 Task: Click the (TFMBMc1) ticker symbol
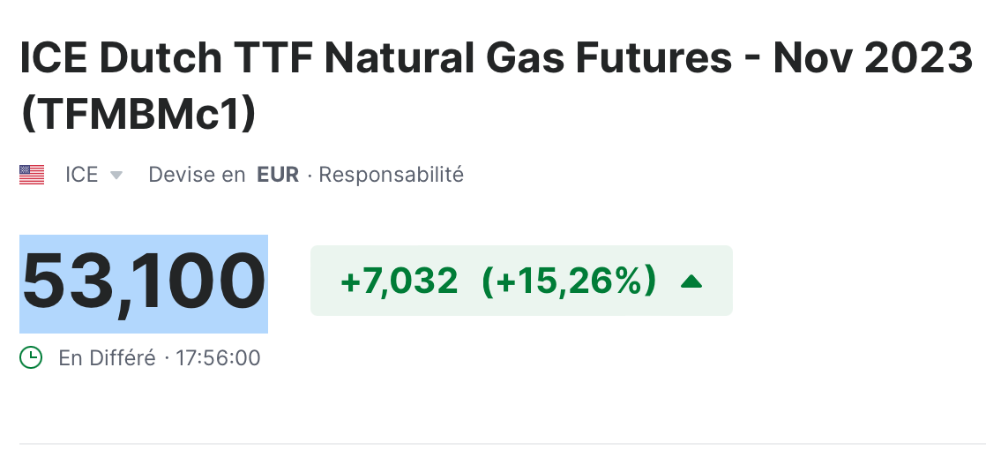click(138, 116)
